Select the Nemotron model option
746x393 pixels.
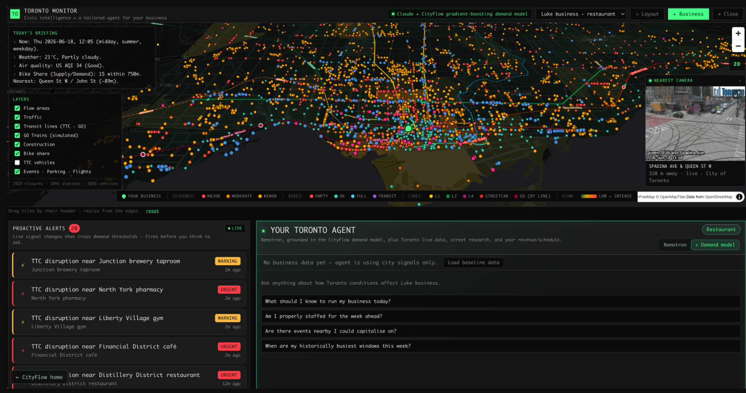(x=675, y=245)
